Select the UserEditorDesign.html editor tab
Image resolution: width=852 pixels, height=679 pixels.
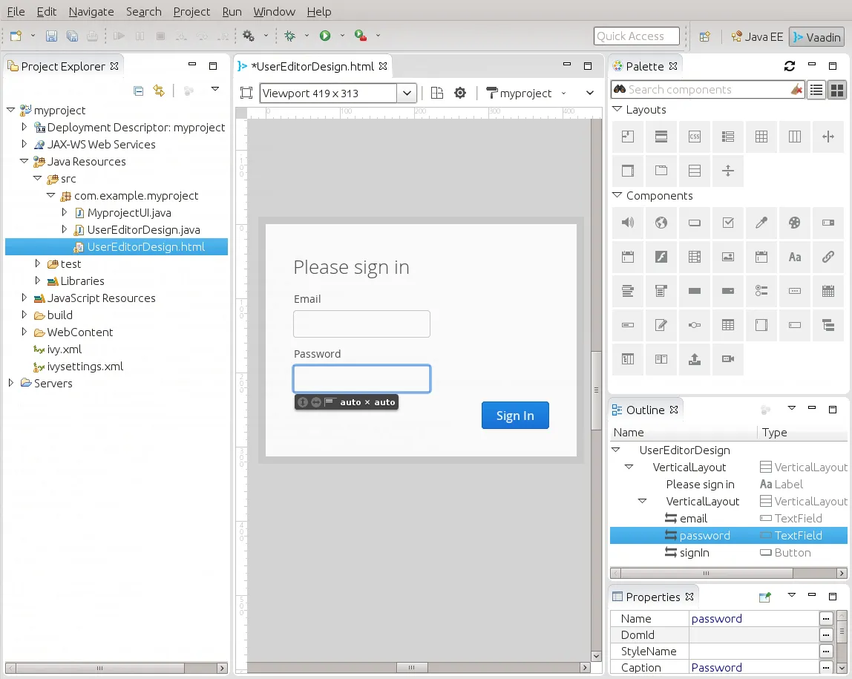312,66
